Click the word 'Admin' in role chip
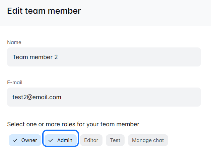The width and height of the screenshot is (211, 148). pyautogui.click(x=65, y=140)
